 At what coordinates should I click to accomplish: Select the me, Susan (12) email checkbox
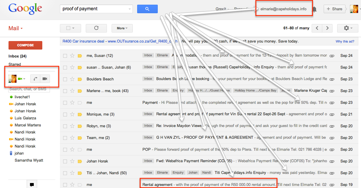point(65,55)
